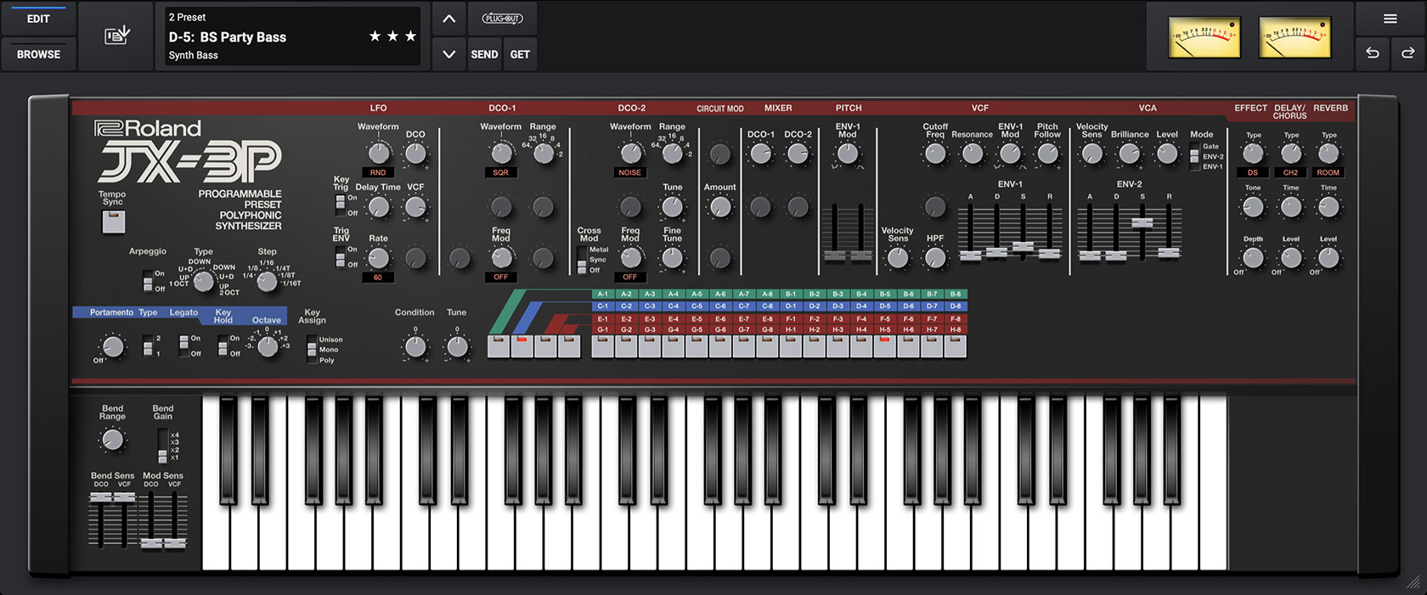The width and height of the screenshot is (1427, 595).
Task: Open the Effect type DS display
Action: point(1253,172)
